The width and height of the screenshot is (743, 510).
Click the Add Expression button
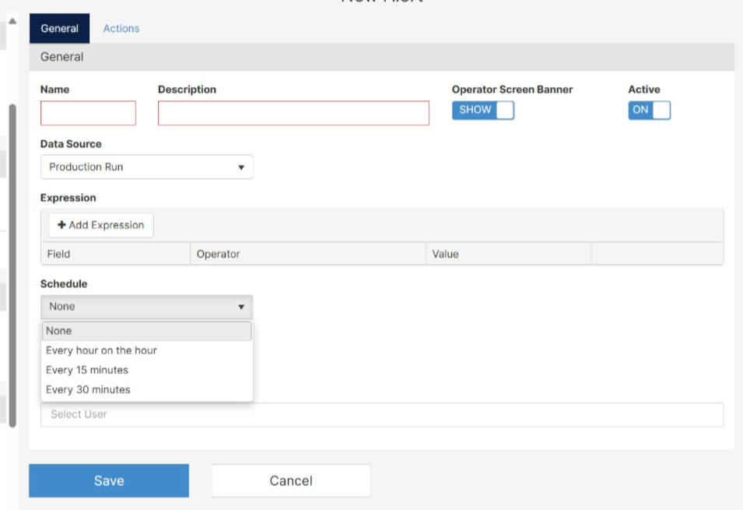click(x=100, y=225)
